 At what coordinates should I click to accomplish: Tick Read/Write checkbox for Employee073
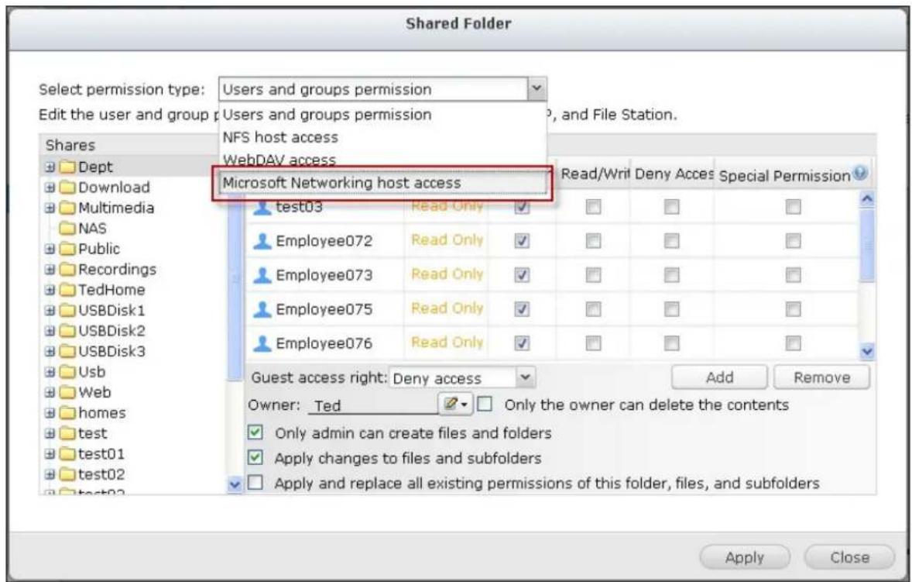[593, 274]
